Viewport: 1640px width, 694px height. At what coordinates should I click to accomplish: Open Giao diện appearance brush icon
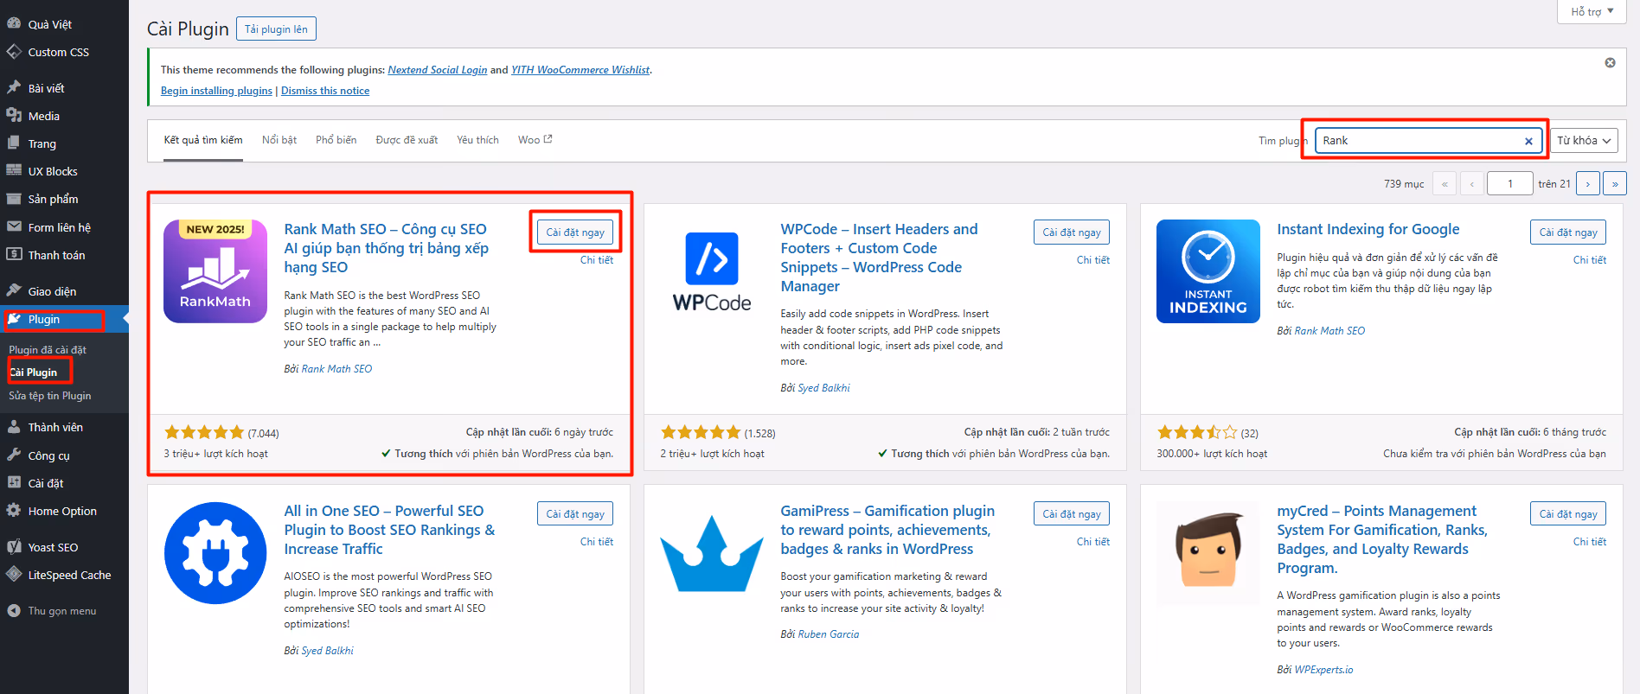point(14,291)
